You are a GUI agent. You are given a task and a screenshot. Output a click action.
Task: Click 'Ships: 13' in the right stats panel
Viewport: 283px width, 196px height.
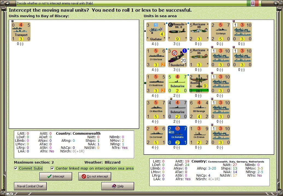[x=229, y=168]
